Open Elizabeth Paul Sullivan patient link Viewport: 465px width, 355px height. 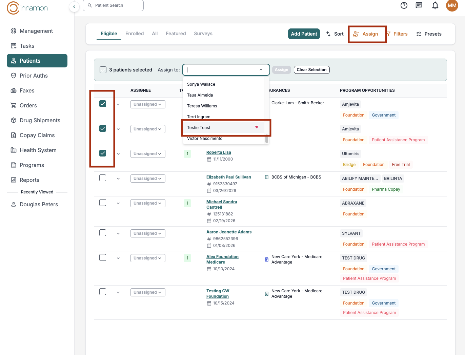coord(229,177)
